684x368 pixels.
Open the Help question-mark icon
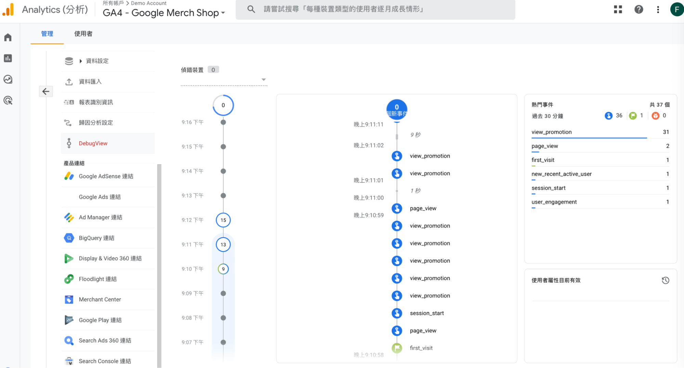tap(638, 9)
